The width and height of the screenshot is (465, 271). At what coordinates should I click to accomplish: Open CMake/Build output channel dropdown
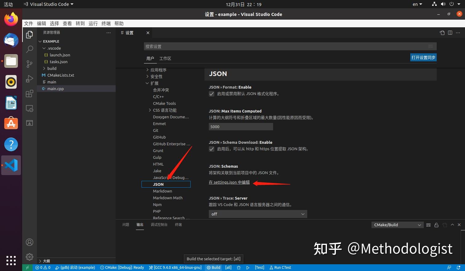point(397,225)
